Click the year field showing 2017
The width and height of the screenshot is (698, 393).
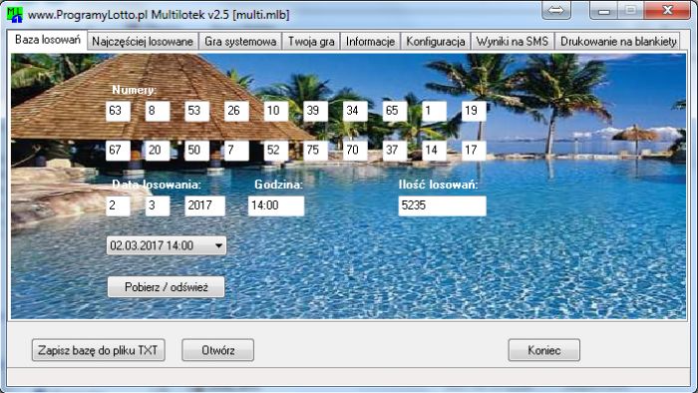coord(205,206)
